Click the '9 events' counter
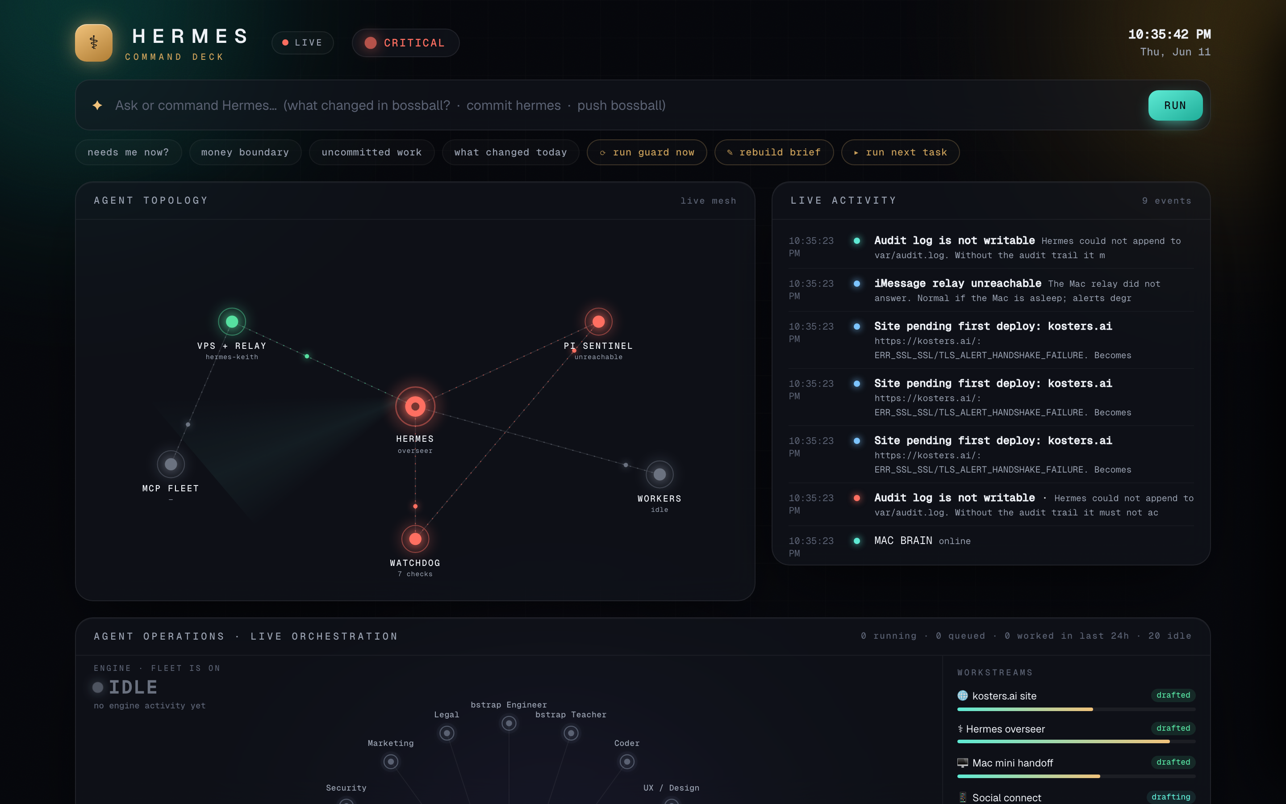Viewport: 1286px width, 804px height. click(x=1166, y=201)
